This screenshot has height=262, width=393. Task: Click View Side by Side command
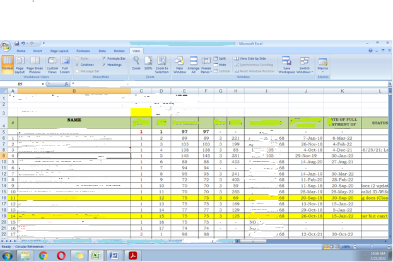coord(250,59)
